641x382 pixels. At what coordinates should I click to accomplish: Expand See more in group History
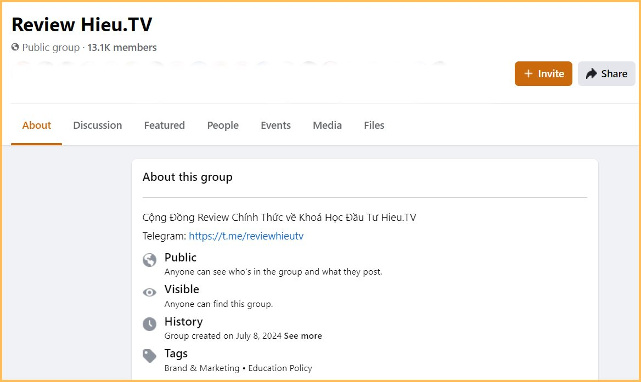click(303, 336)
